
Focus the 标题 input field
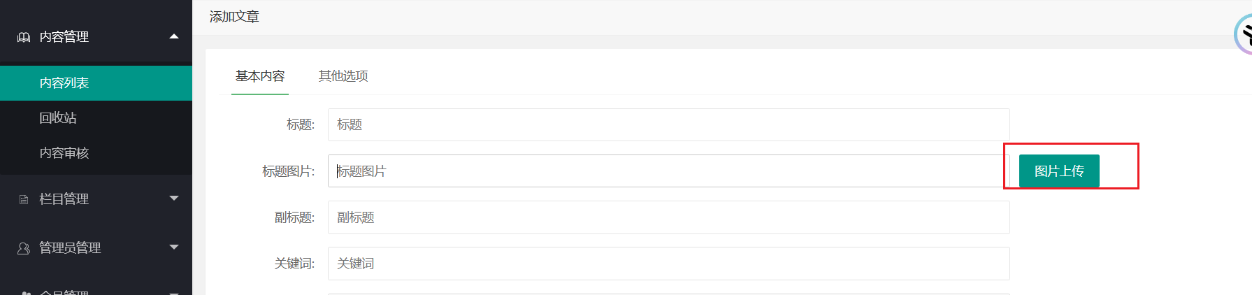pos(669,124)
